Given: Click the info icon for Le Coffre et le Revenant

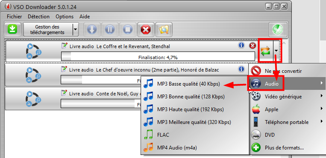Looking at the screenshot, I should point(241,45).
